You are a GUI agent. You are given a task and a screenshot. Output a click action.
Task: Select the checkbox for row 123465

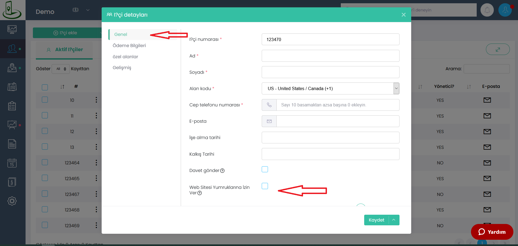tap(45, 178)
